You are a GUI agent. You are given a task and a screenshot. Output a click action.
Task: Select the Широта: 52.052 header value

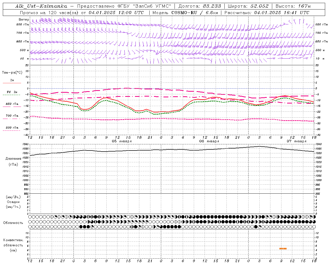click(248, 6)
